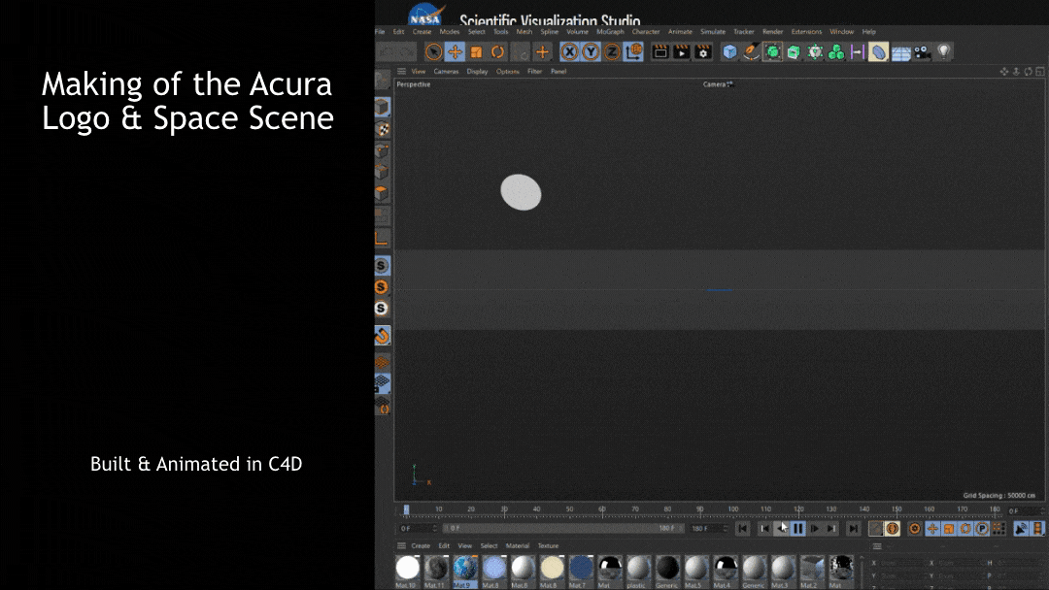This screenshot has width=1049, height=590.
Task: Open the viewport Panel menu
Action: tap(558, 72)
